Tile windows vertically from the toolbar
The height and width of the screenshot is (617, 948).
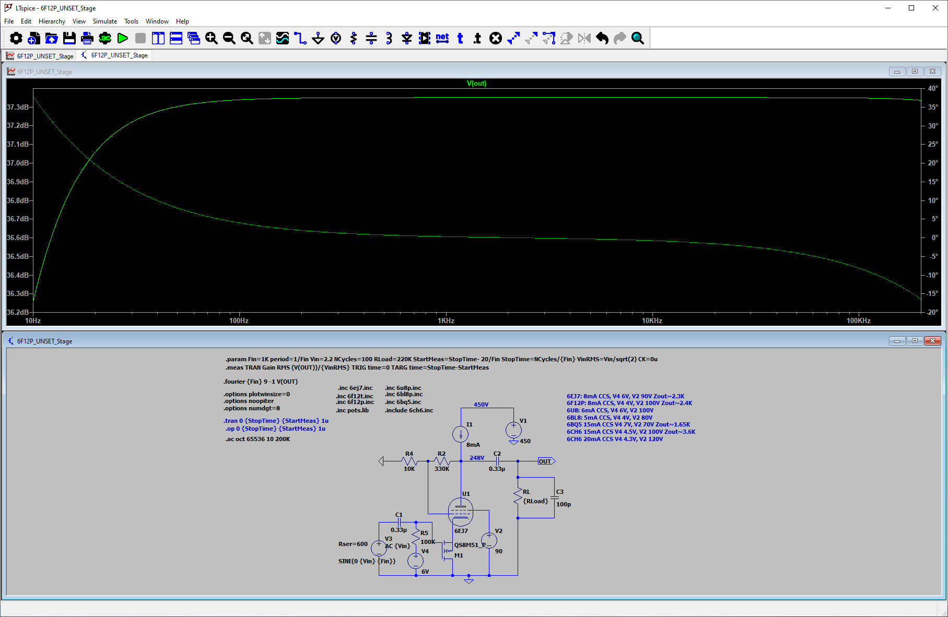point(158,38)
